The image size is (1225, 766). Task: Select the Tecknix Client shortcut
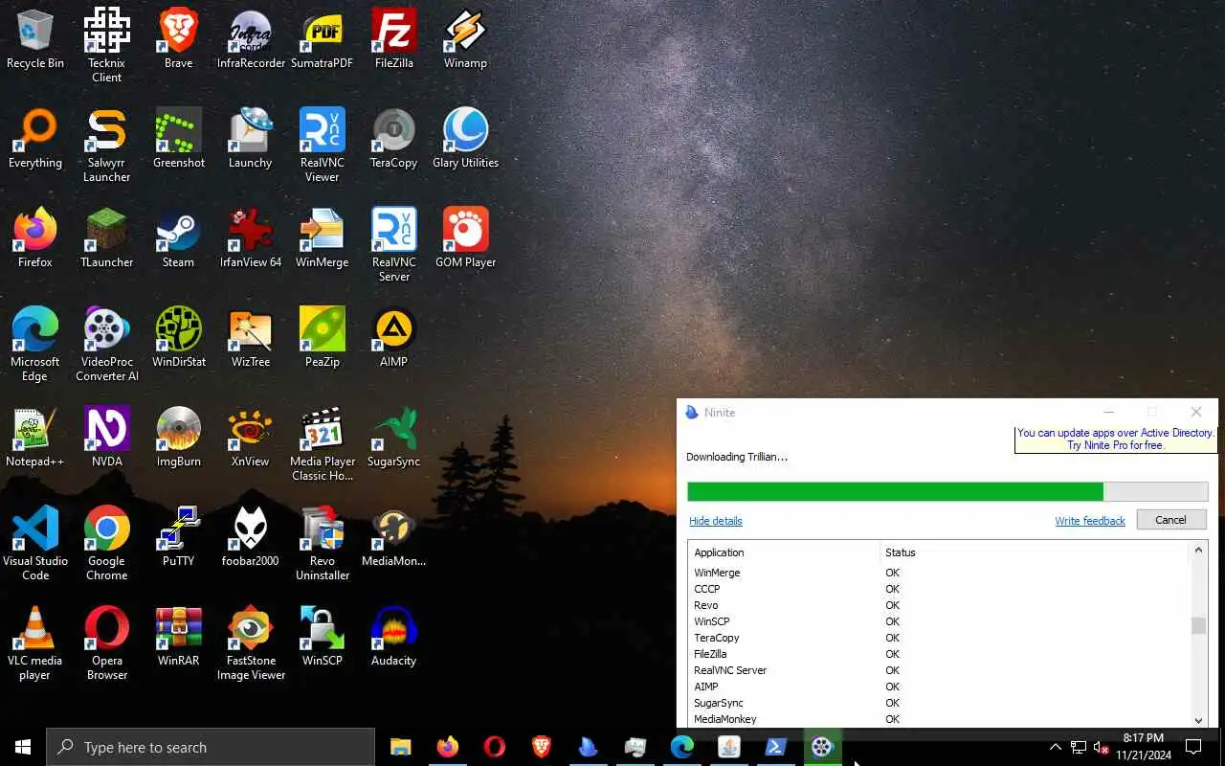107,46
